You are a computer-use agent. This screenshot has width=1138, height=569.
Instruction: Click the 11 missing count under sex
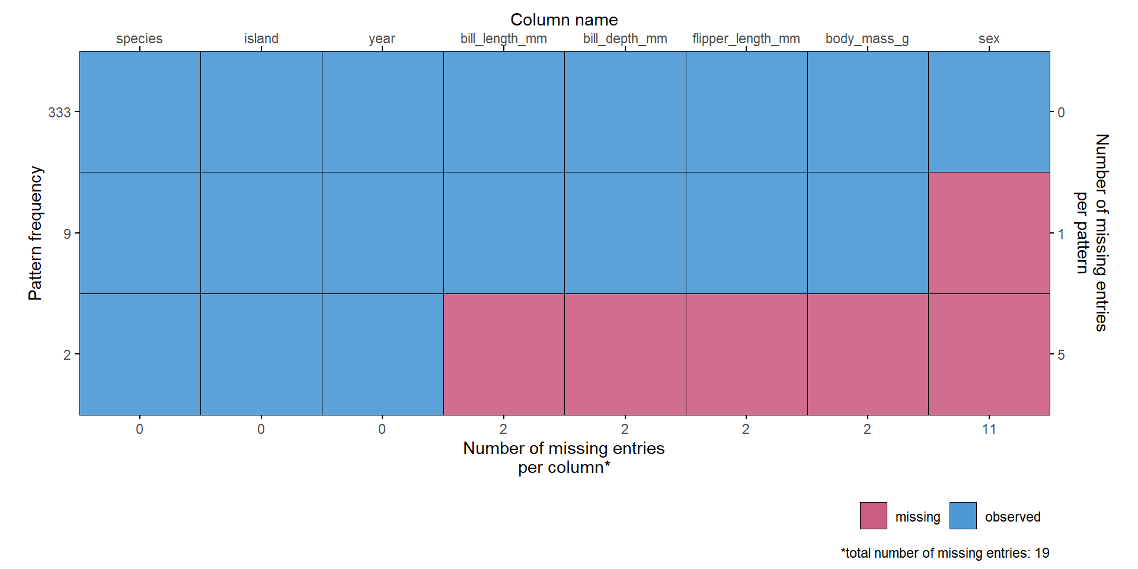(x=989, y=429)
